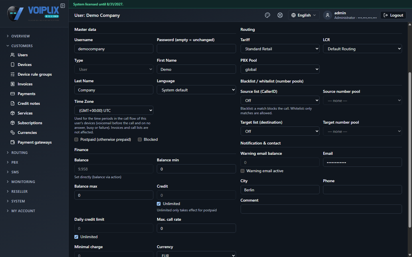The width and height of the screenshot is (412, 257).
Task: Focus the City field
Action: [x=280, y=190]
